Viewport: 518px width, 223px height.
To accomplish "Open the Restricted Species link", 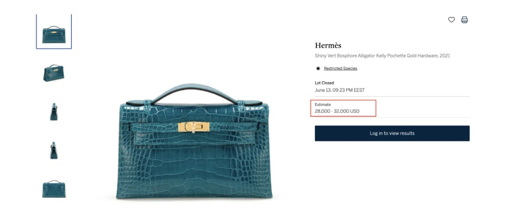I will 340,68.
